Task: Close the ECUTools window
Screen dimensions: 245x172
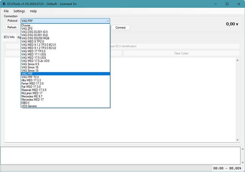Action: click(239, 4)
